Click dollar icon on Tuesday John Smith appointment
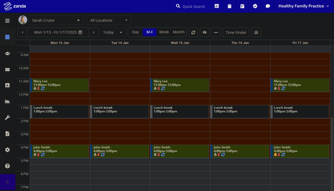 99,155
